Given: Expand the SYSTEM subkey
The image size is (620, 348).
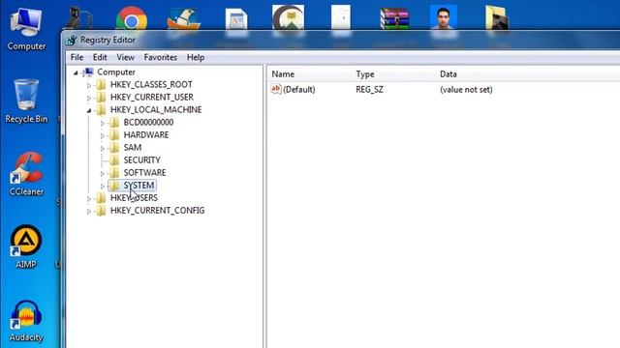Looking at the screenshot, I should pyautogui.click(x=103, y=186).
